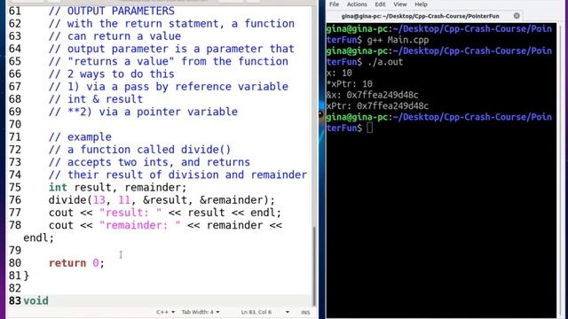Click the './a.out' command in terminal

385,62
